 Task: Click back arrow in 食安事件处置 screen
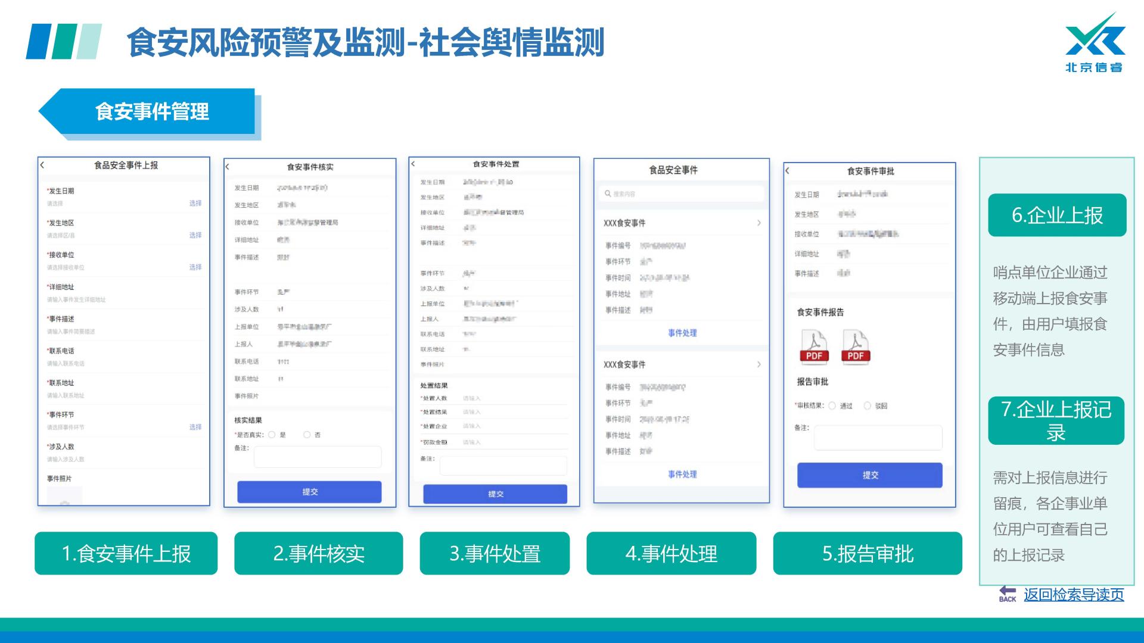click(x=413, y=164)
